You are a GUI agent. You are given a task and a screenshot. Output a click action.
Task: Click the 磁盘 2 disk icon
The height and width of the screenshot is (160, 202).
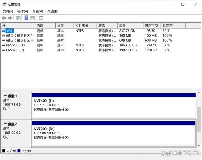point(5,124)
